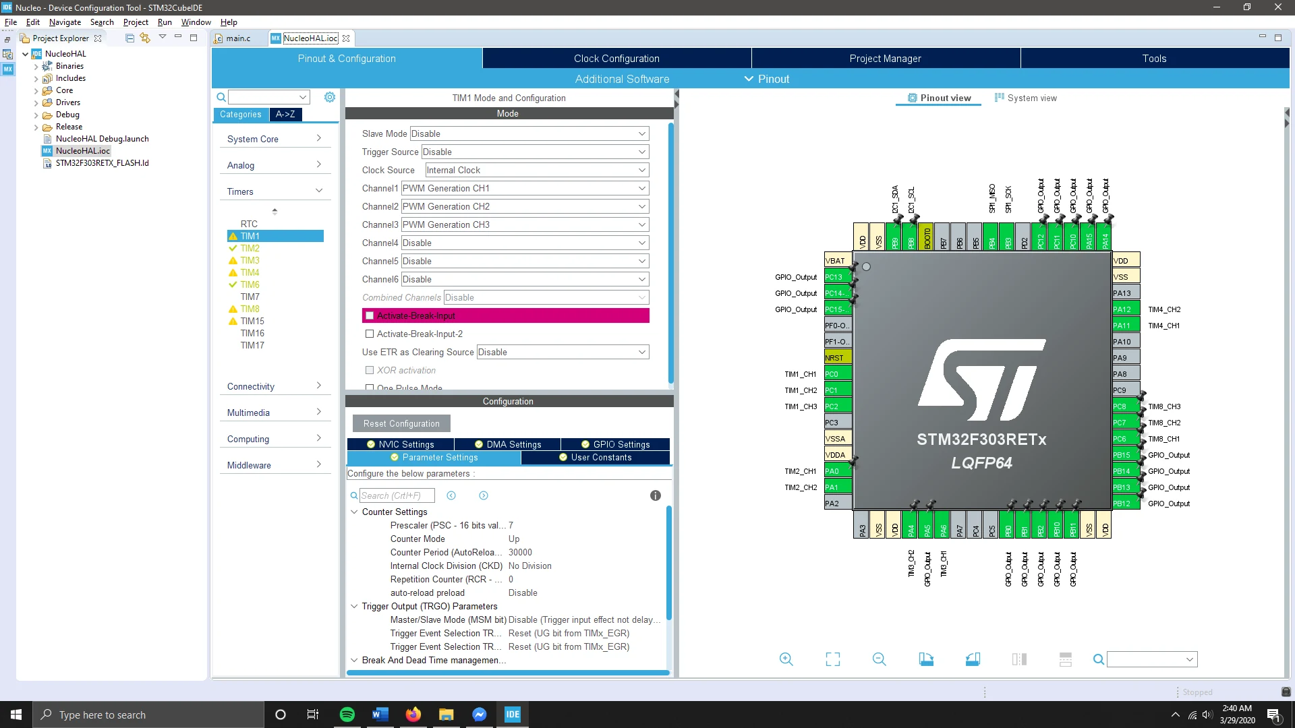Toggle One Pulse Mode checkbox
This screenshot has width=1295, height=728.
tap(370, 388)
